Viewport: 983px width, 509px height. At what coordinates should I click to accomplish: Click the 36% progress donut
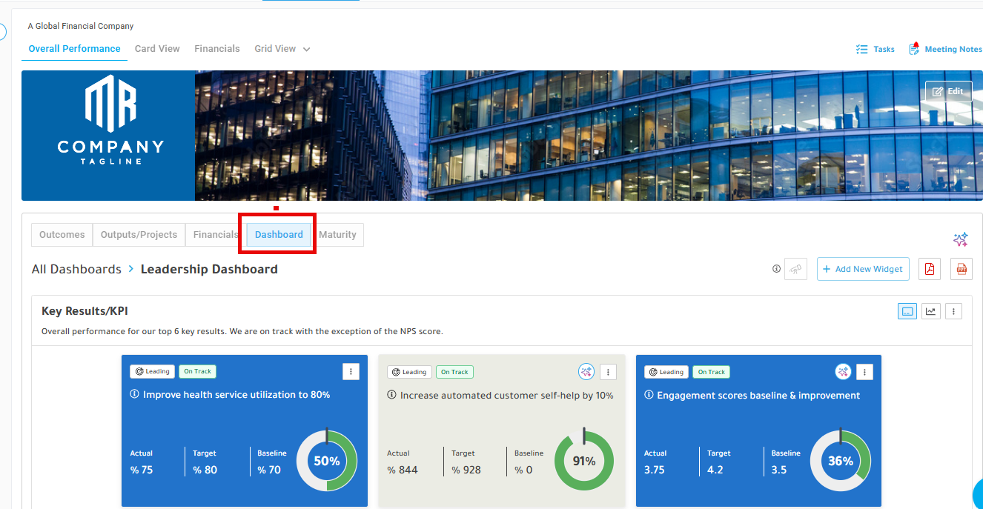[x=841, y=461]
